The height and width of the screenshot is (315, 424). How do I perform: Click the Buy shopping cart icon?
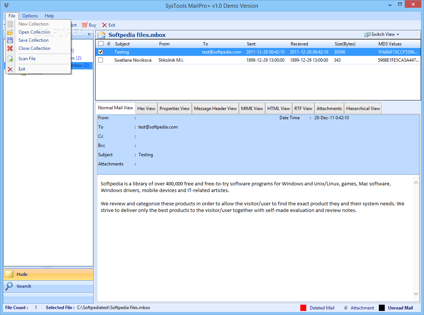pos(85,25)
